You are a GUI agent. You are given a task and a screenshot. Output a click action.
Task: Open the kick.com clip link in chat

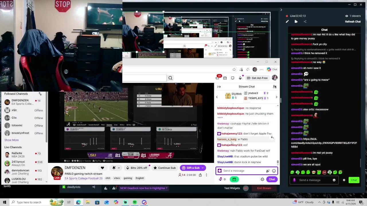coord(324,143)
